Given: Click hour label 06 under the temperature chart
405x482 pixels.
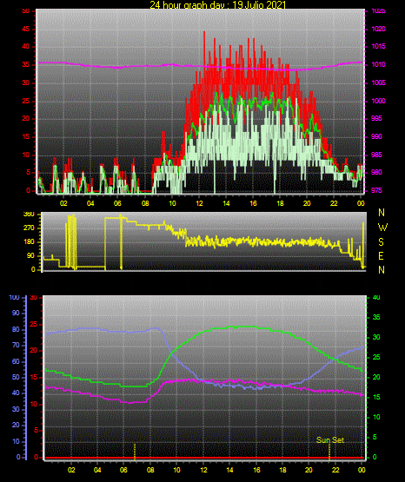Looking at the screenshot, I should [123, 470].
